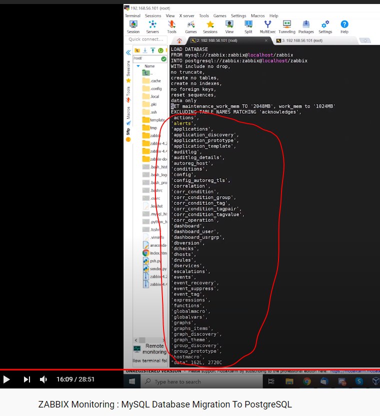
Task: Open the Tools toolbar icon
Action: (171, 27)
